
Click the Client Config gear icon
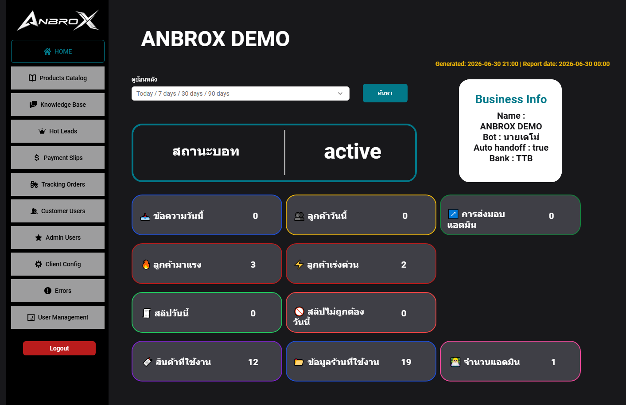click(39, 264)
